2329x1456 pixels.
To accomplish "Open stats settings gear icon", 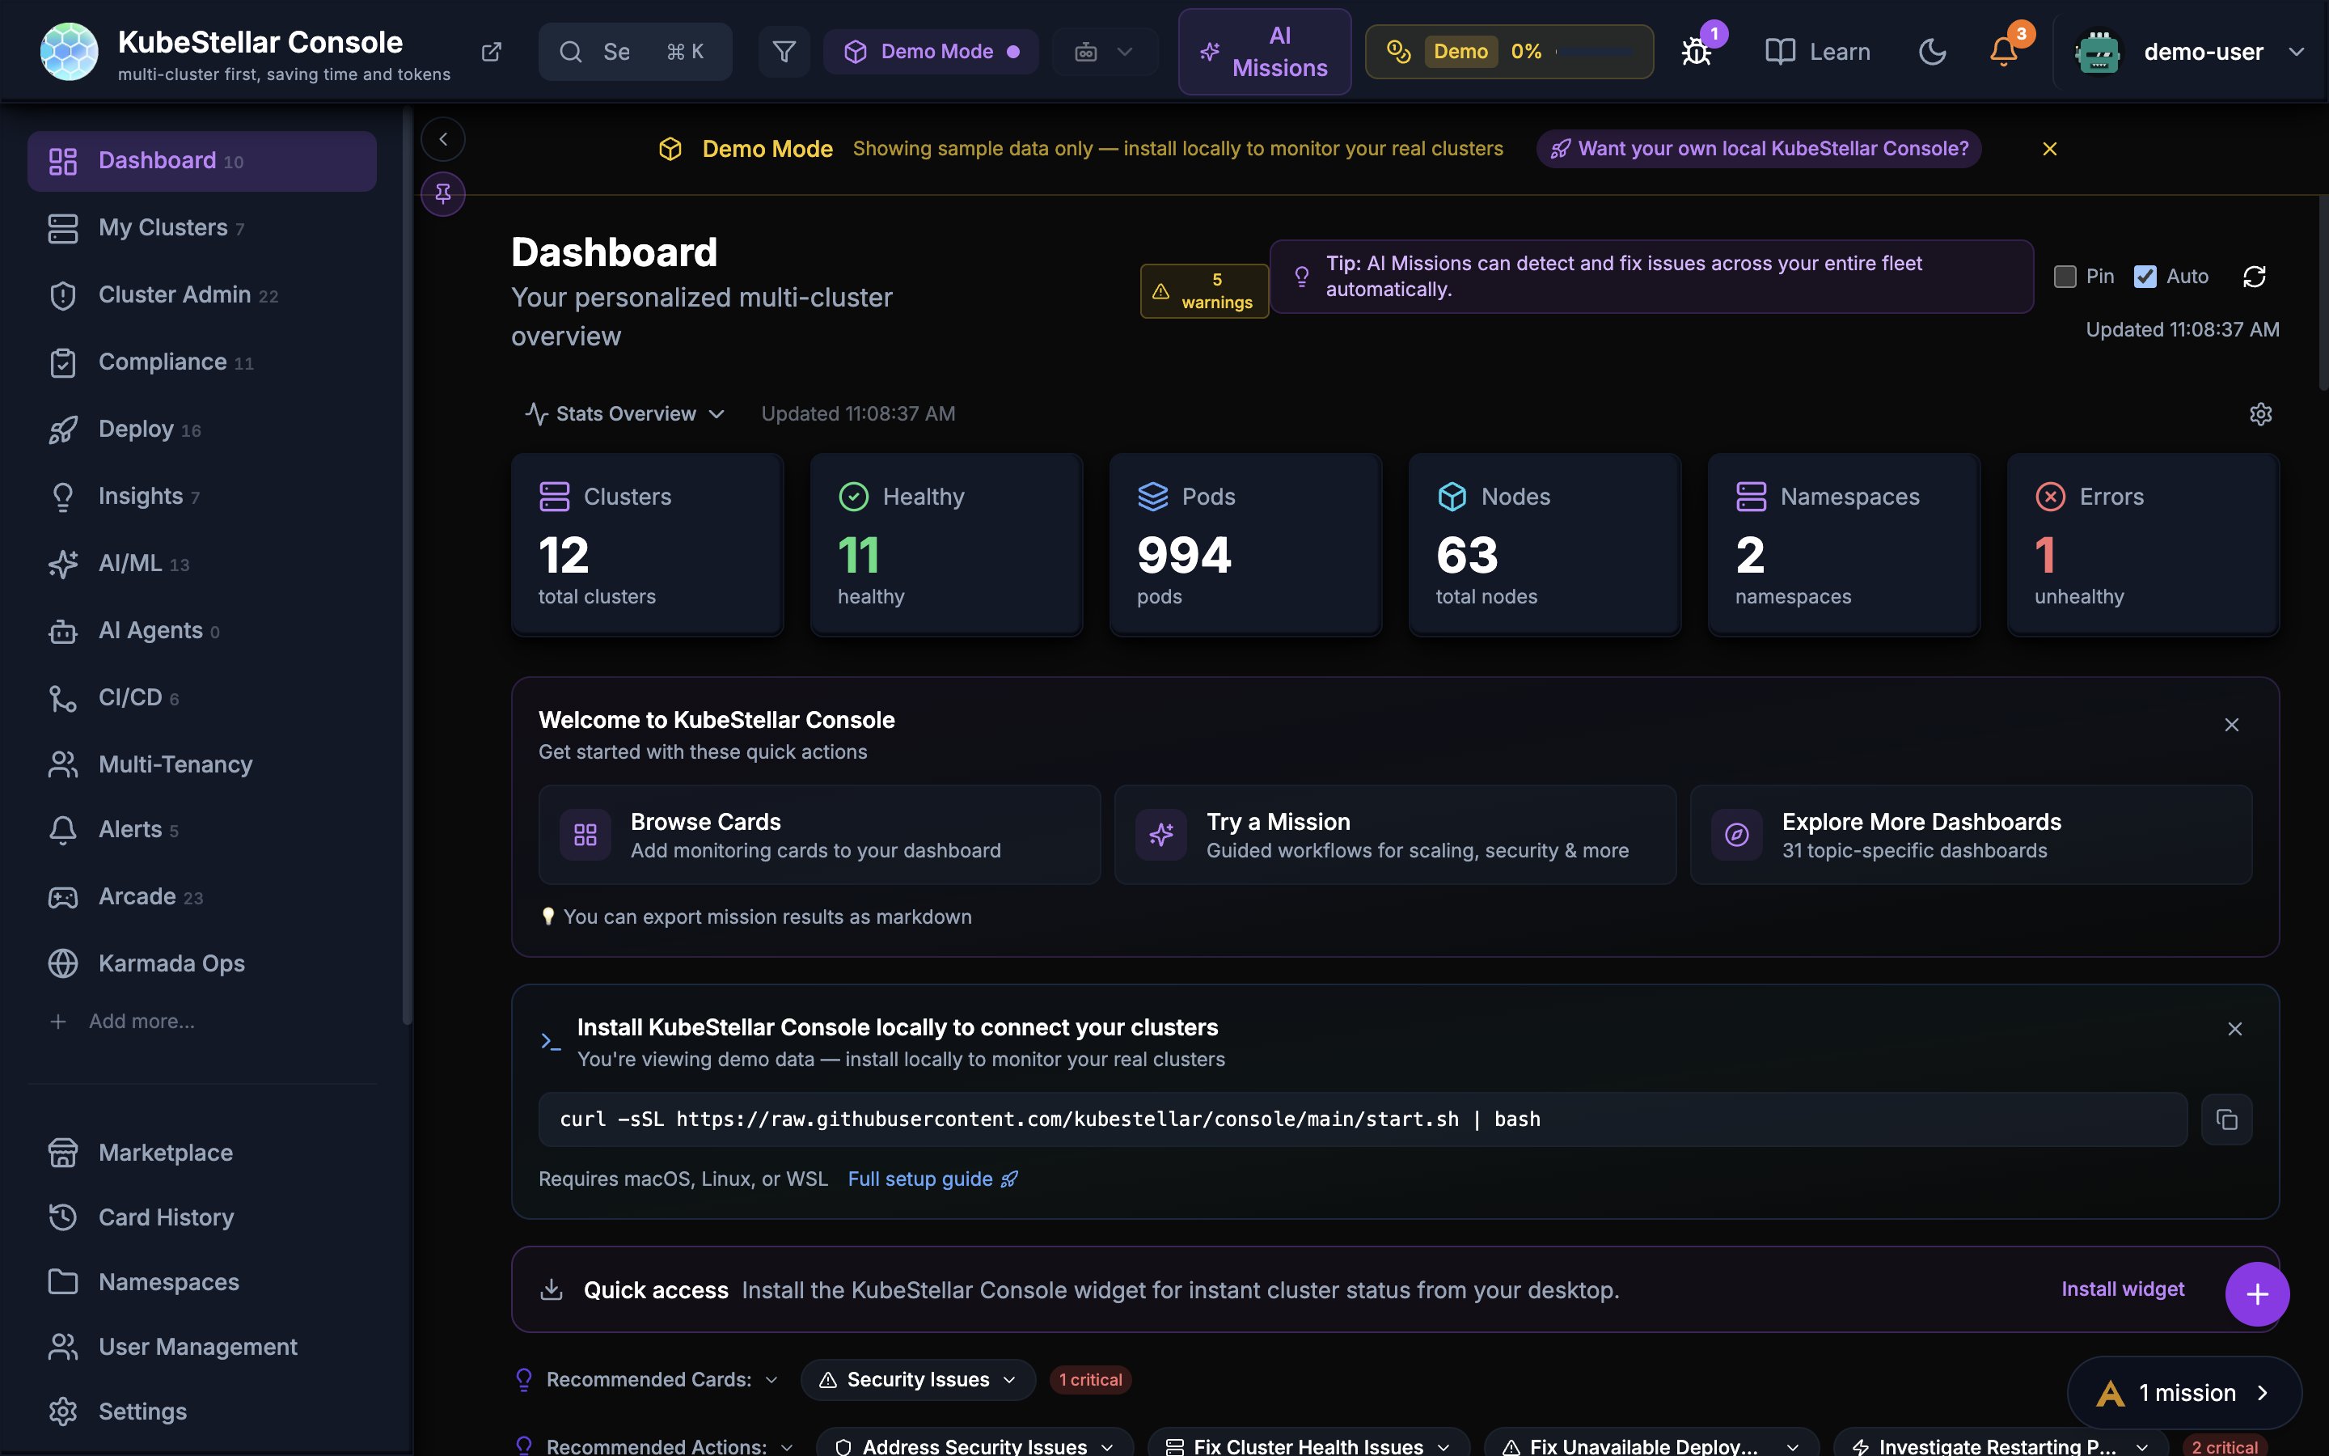I will click(2259, 414).
